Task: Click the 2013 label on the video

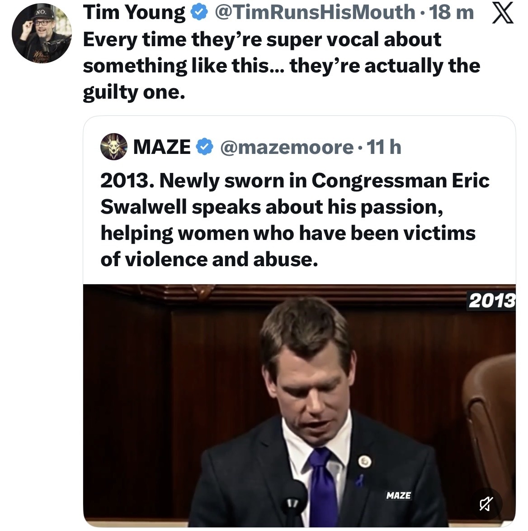Action: (x=491, y=301)
